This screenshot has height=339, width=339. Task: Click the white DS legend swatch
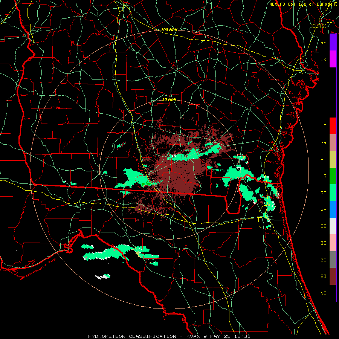coord(333,226)
